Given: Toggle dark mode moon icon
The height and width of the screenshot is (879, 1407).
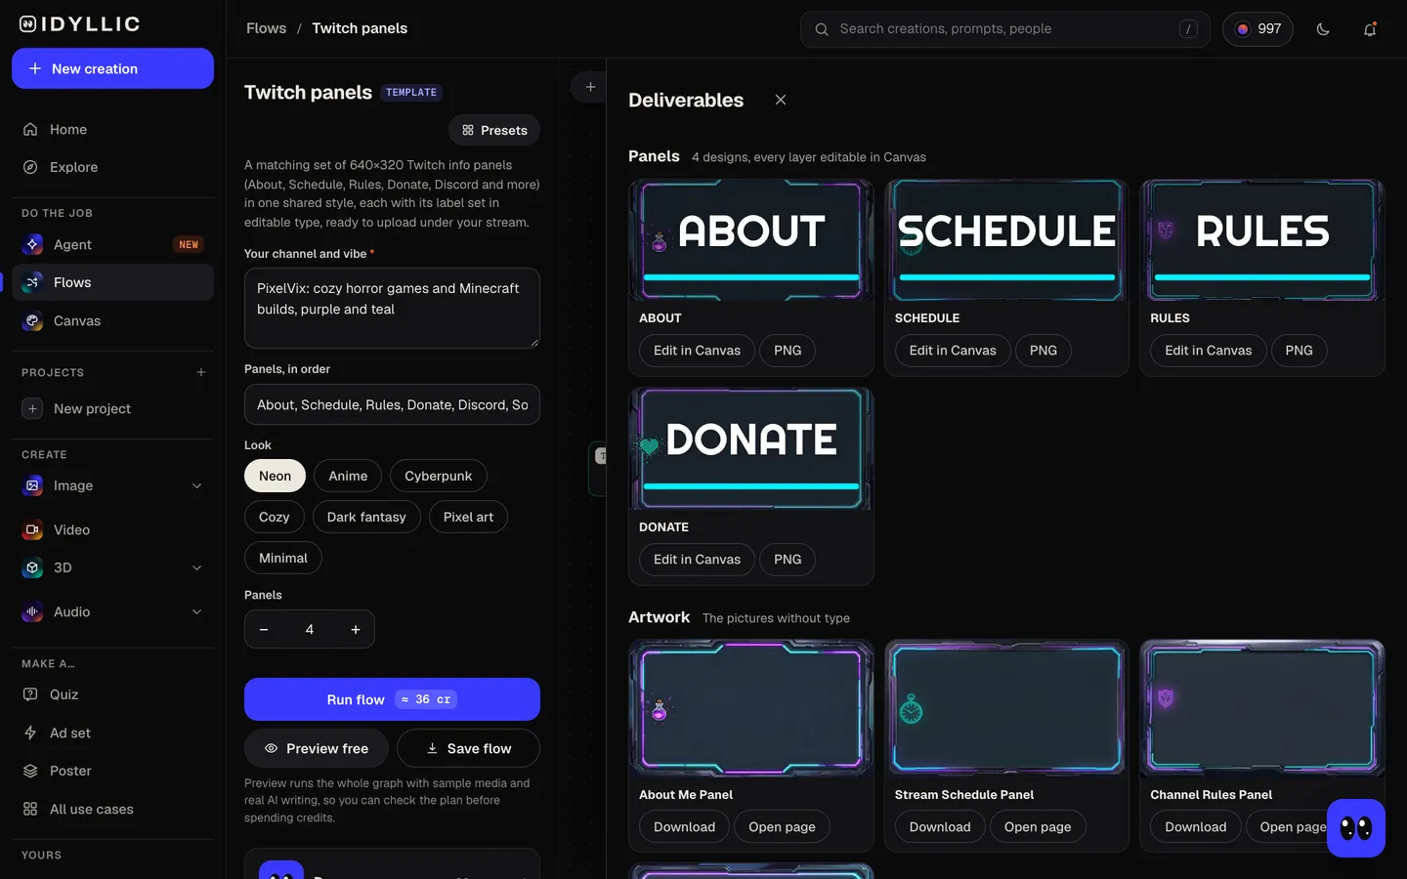Looking at the screenshot, I should [x=1323, y=29].
